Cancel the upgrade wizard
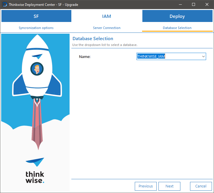The width and height of the screenshot is (214, 193). pos(201,186)
